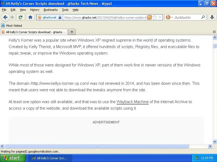This screenshot has height=162, width=217.
Task: Subscribe using the orange RSS feed icon
Action: point(149,17)
